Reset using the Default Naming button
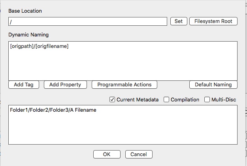Viewport: 247px width, 166px height. pos(213,84)
